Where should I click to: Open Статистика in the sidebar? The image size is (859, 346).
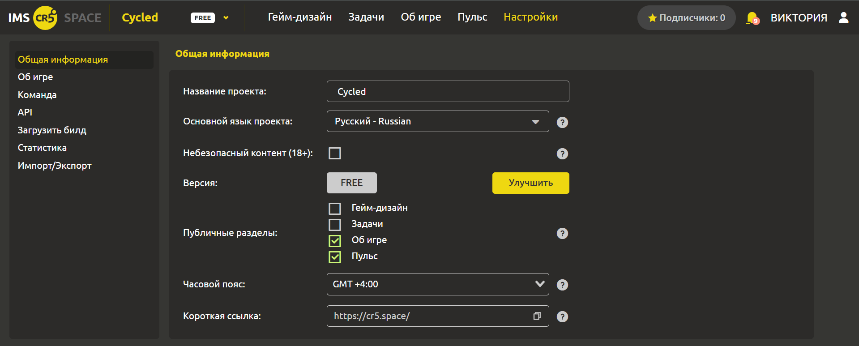[42, 148]
